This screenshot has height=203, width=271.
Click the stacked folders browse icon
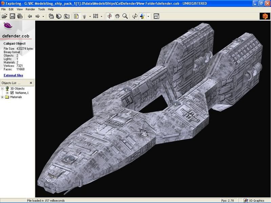click(x=51, y=16)
